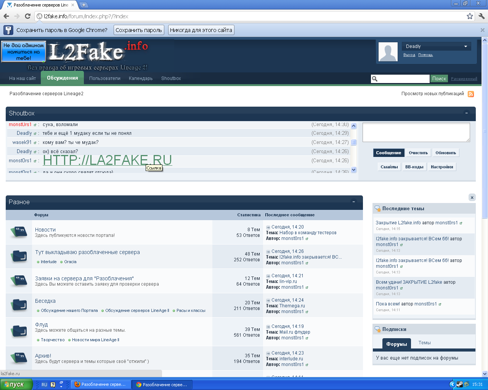Click the forum icon beside Архив!
488x390 pixels.
click(19, 358)
